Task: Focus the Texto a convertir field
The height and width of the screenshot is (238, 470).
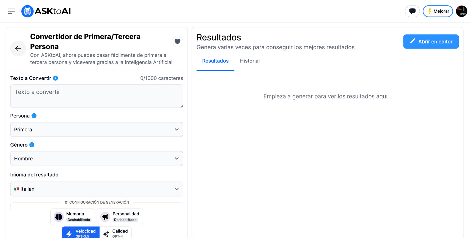Action: tap(97, 96)
